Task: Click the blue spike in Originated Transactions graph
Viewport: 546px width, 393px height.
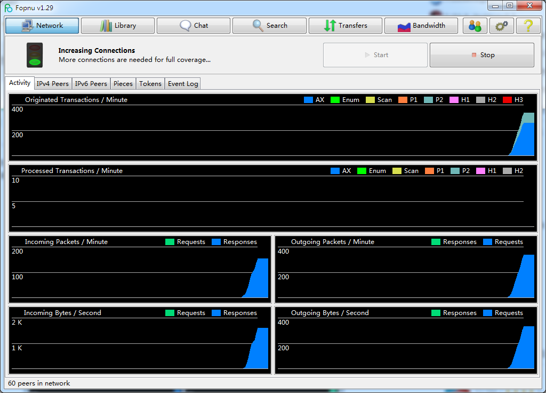Action: [x=526, y=141]
